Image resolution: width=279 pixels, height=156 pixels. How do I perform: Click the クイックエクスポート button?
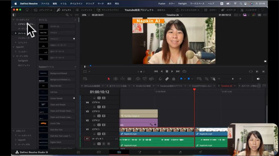tap(188, 10)
